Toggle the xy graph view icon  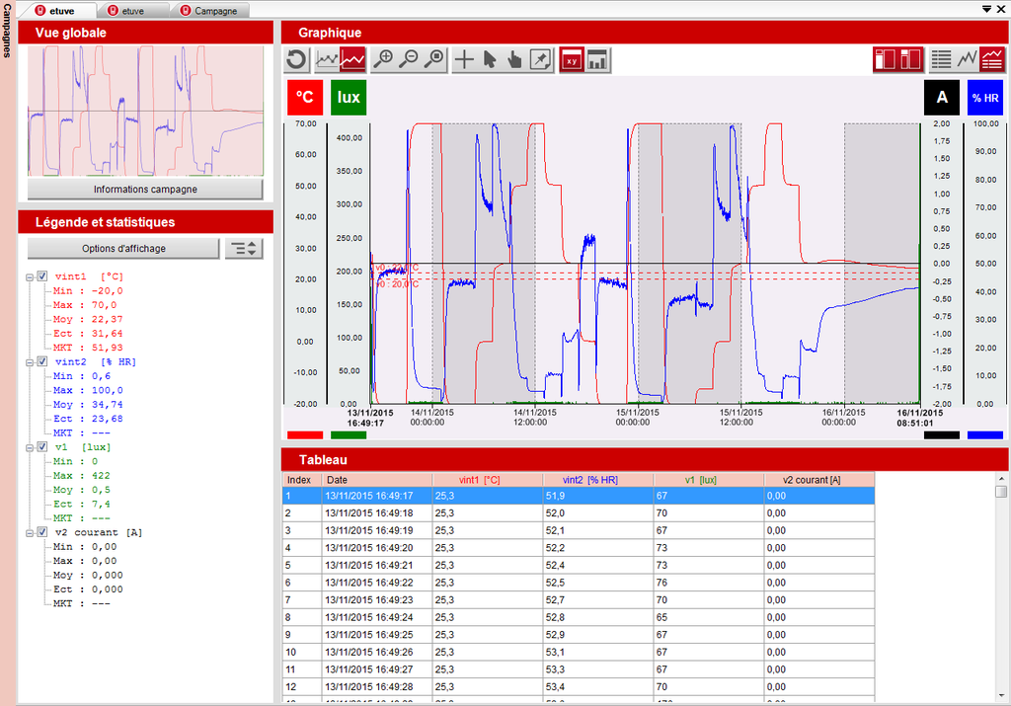(572, 60)
